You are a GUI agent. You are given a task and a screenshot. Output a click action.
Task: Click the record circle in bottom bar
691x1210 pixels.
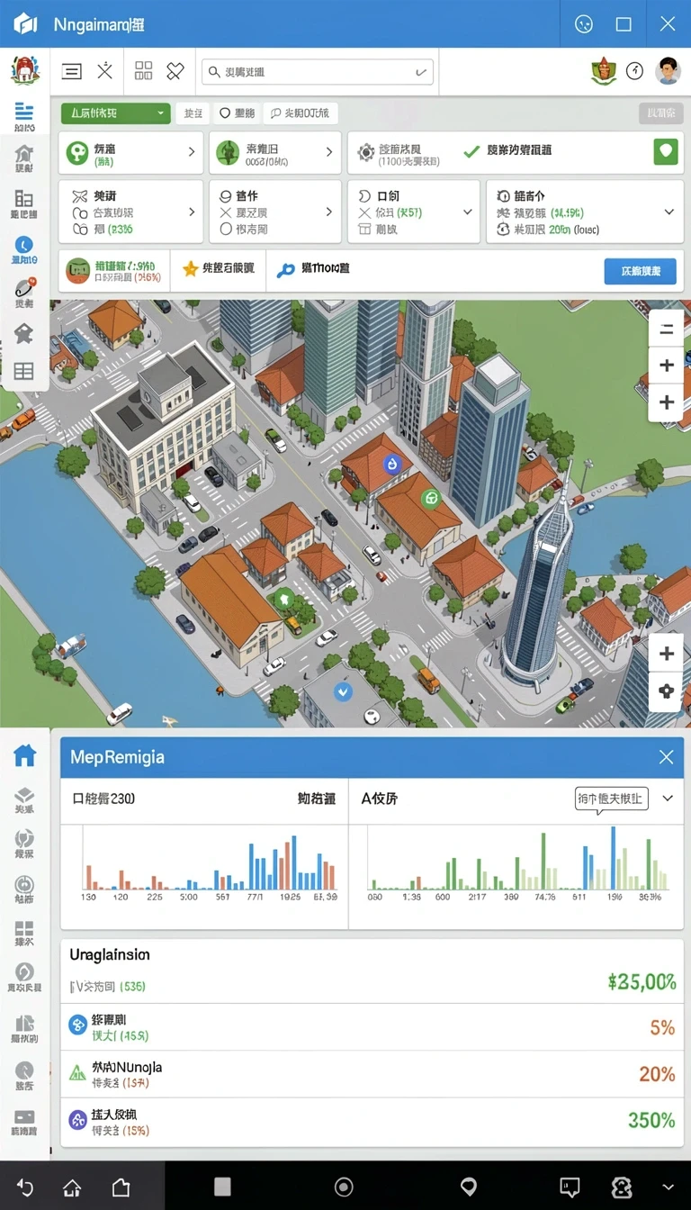(344, 1187)
